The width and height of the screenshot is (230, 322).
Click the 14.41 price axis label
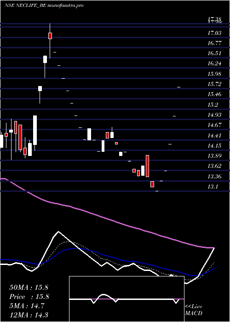point(215,135)
